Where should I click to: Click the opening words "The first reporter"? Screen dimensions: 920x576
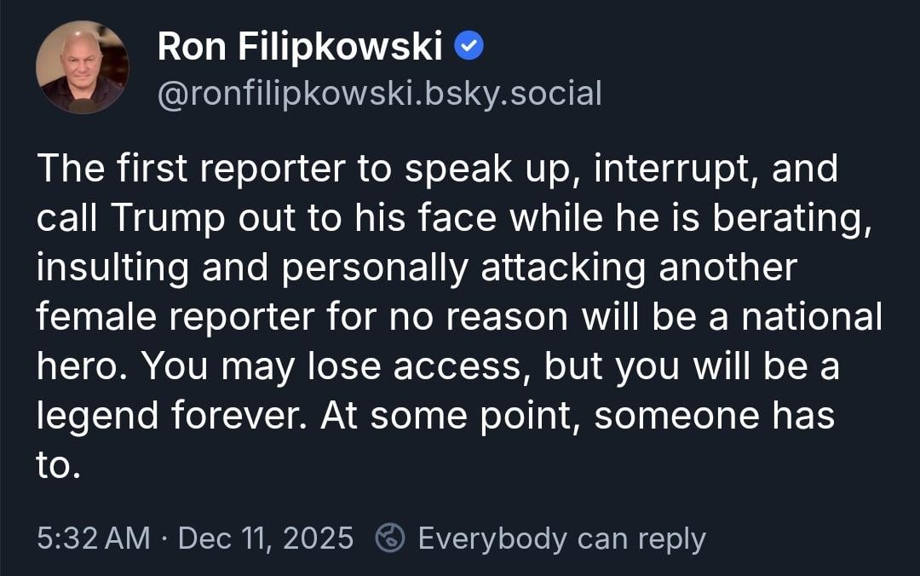[164, 169]
